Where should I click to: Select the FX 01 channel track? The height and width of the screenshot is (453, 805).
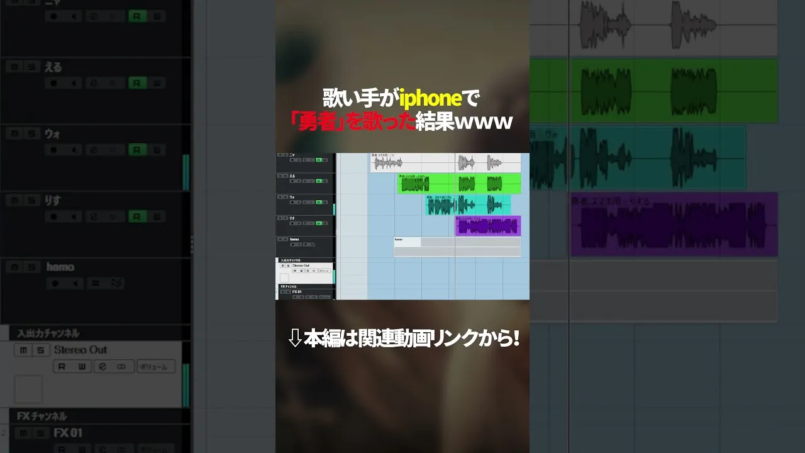68,433
